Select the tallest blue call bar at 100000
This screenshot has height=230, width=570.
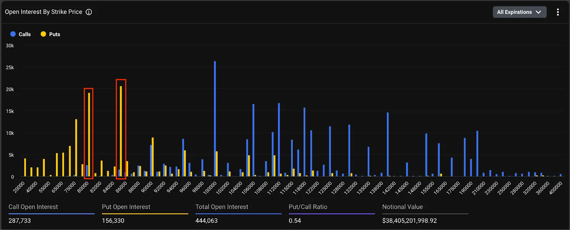click(215, 119)
